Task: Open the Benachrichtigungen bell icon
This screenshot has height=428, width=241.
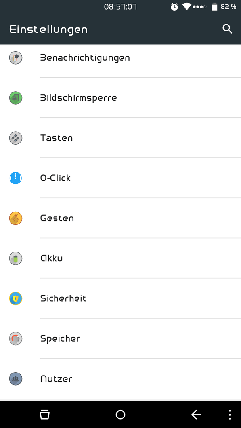Action: pos(15,57)
